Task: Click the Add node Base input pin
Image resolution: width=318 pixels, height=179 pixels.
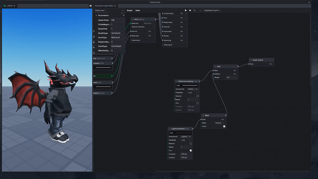Action: coord(213,71)
